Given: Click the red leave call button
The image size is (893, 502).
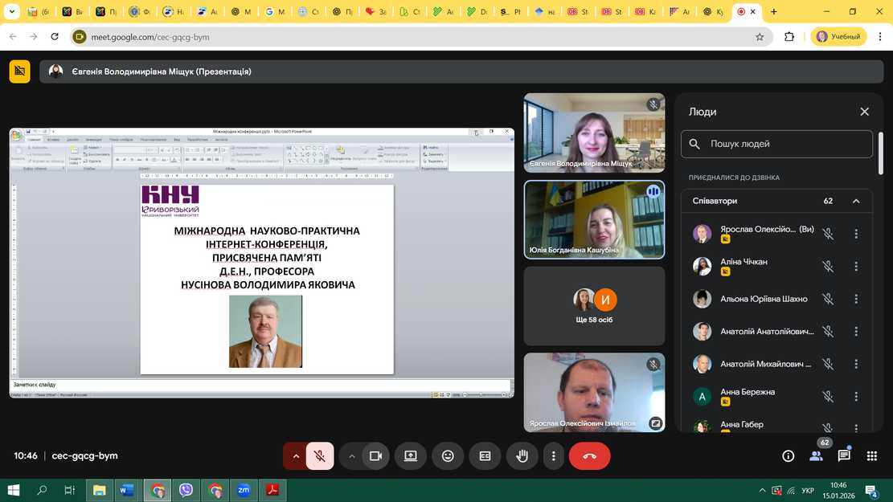Looking at the screenshot, I should click(589, 456).
